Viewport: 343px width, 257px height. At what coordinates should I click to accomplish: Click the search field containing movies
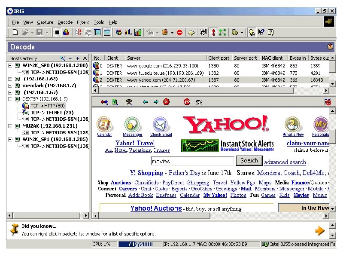(192, 161)
